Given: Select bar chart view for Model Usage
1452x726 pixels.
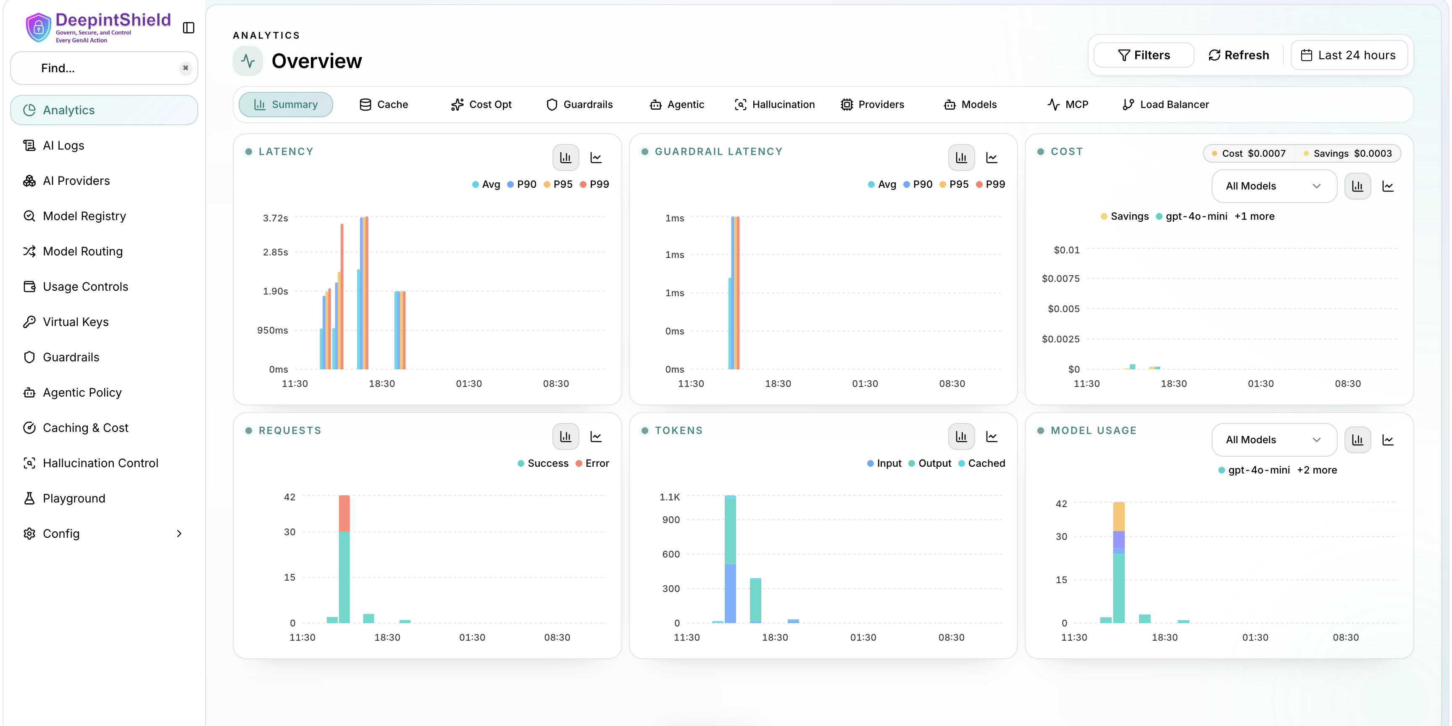Looking at the screenshot, I should [x=1357, y=440].
